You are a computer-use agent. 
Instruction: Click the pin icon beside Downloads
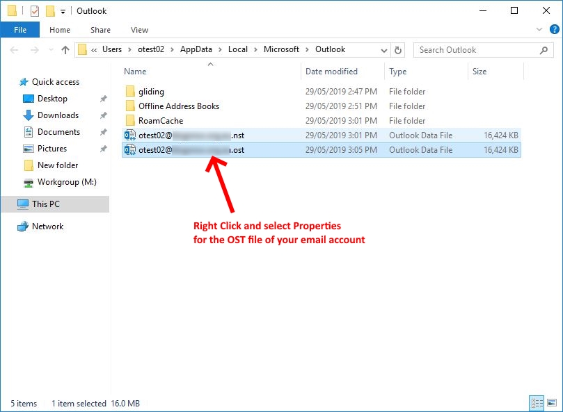pyautogui.click(x=104, y=115)
